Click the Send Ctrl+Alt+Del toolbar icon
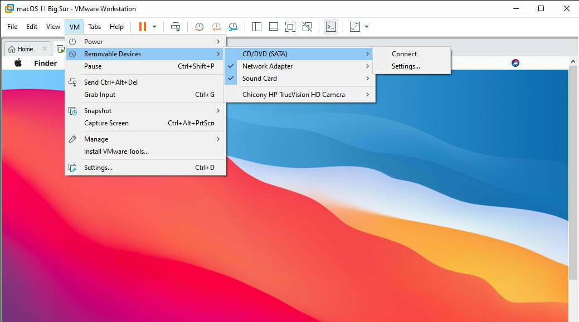579x322 pixels. tap(176, 27)
